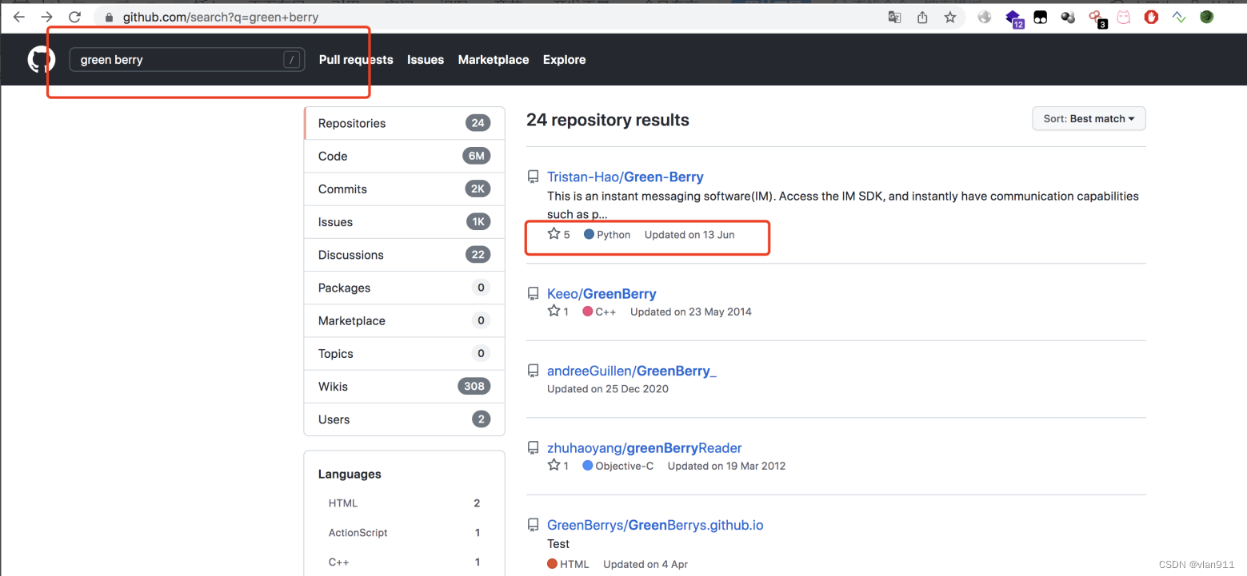Viewport: 1247px width, 576px height.
Task: Click repo icon beside andreeGuillen/GreenBerry_
Action: point(533,371)
